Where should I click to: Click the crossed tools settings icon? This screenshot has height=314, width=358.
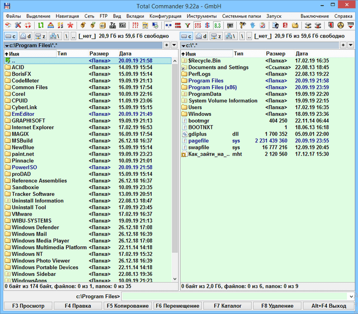[x=18, y=26]
